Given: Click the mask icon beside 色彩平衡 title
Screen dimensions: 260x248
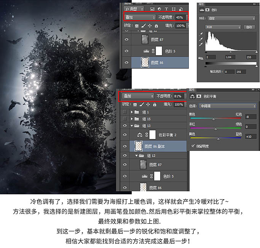Looking at the screenshot, I should point(199,96).
